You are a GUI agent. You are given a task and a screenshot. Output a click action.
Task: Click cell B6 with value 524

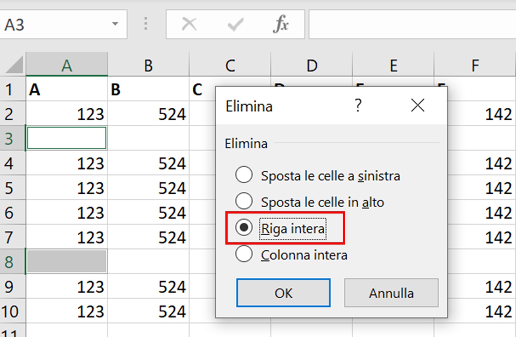pos(148,212)
